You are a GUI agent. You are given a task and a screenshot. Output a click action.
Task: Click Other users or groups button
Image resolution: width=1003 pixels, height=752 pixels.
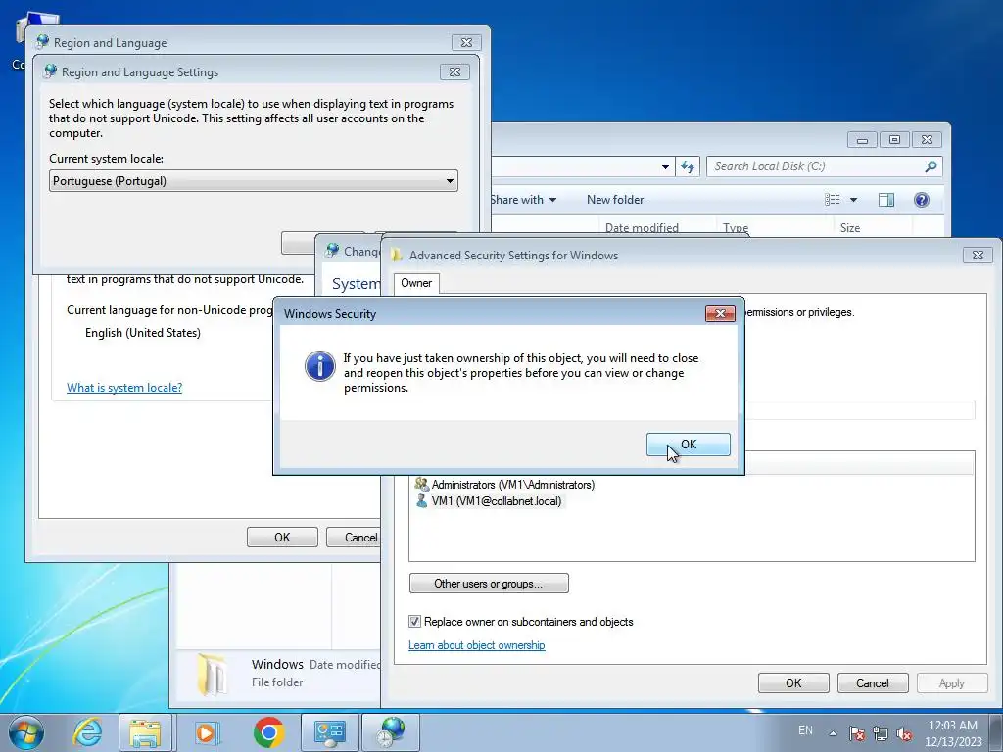click(489, 584)
